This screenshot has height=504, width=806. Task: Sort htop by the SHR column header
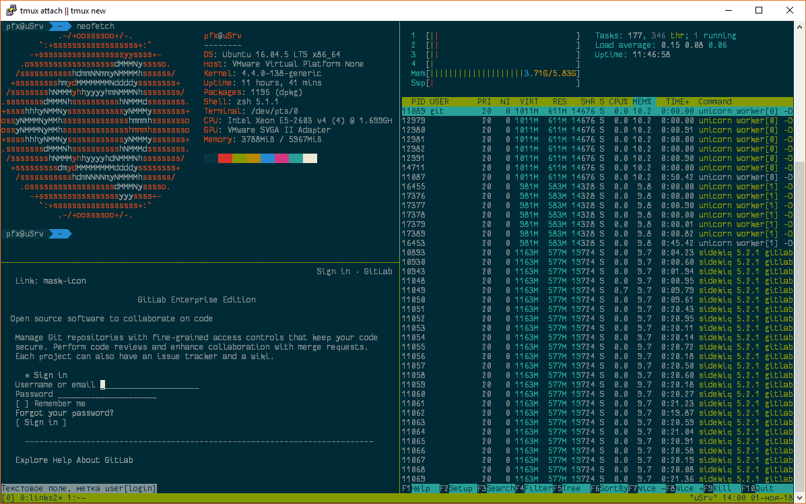(x=588, y=102)
